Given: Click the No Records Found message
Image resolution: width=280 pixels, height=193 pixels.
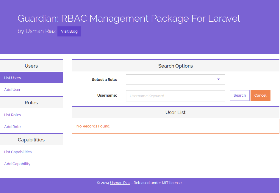Looking at the screenshot, I should tap(93, 126).
